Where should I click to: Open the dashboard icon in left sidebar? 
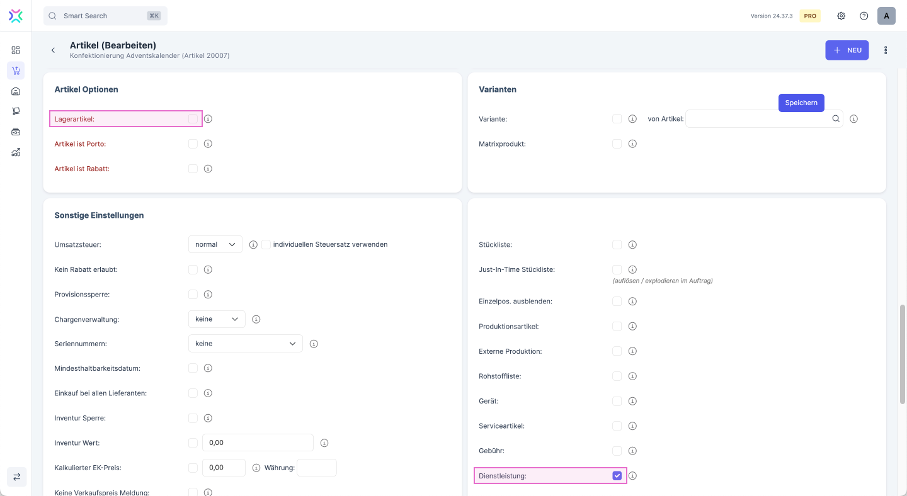pyautogui.click(x=16, y=50)
